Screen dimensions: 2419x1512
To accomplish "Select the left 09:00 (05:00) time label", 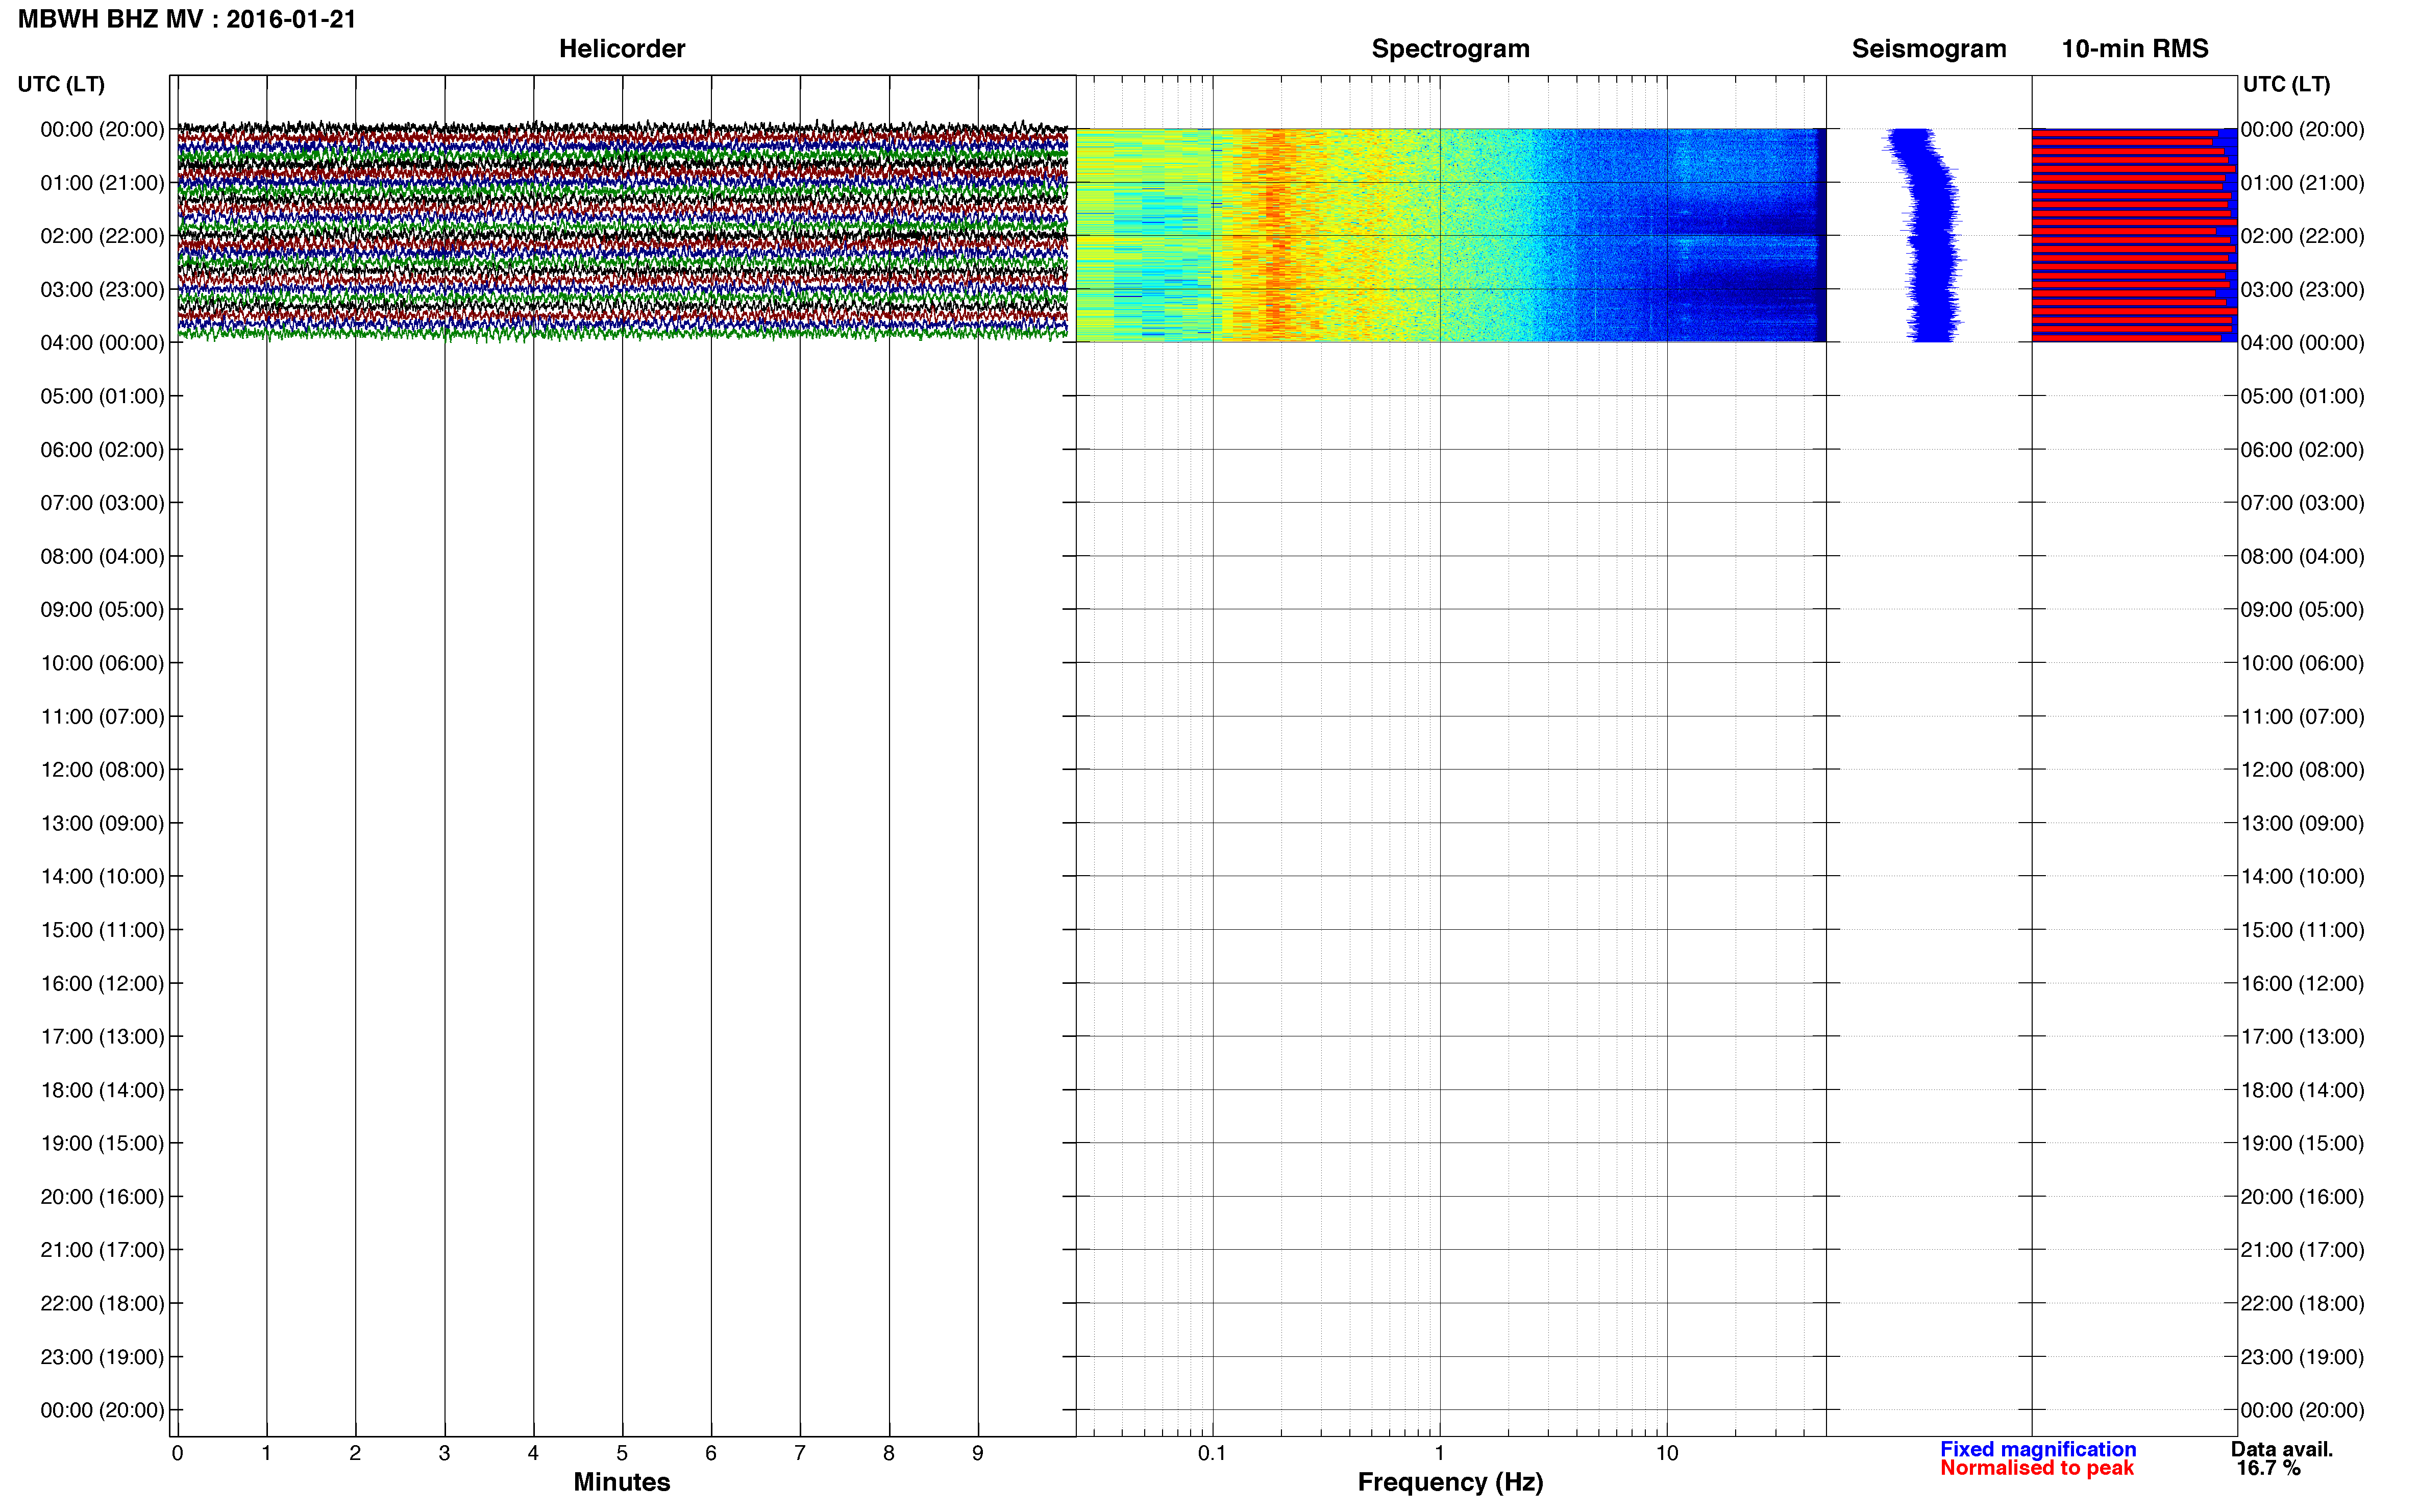I will click(102, 610).
